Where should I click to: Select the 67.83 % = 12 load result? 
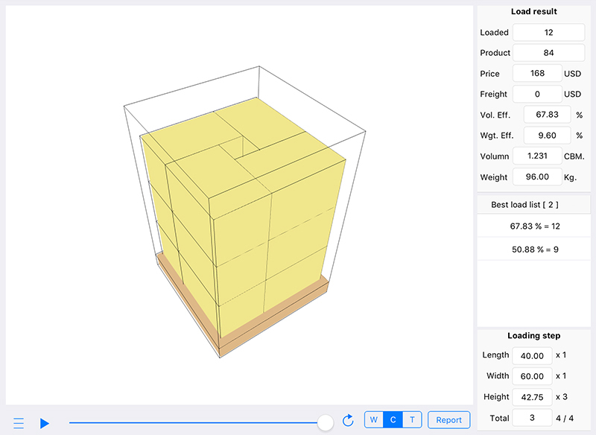[x=535, y=226]
